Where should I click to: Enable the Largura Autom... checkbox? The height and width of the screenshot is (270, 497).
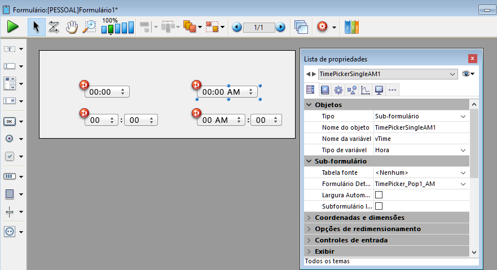[x=379, y=194]
